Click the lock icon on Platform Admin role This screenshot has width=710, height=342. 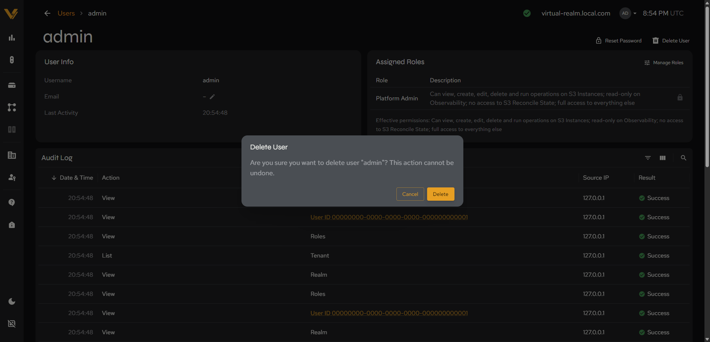tap(680, 97)
